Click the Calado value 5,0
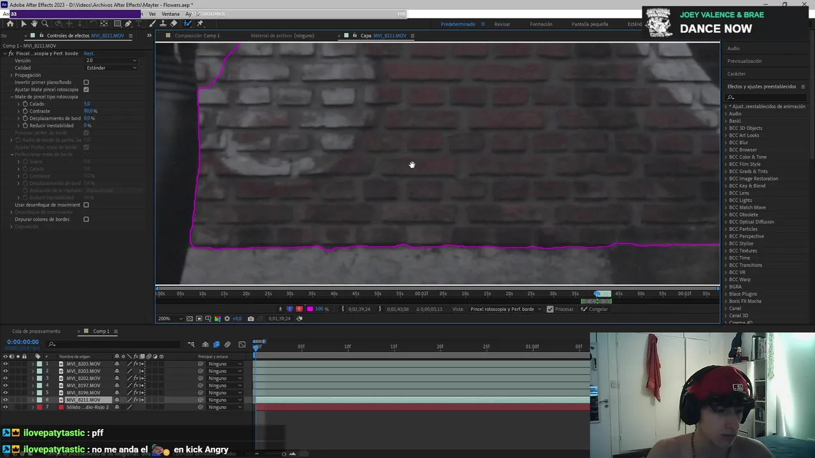The width and height of the screenshot is (815, 458). pos(87,104)
